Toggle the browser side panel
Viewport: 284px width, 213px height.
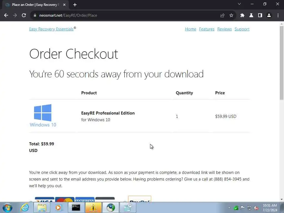click(x=260, y=16)
